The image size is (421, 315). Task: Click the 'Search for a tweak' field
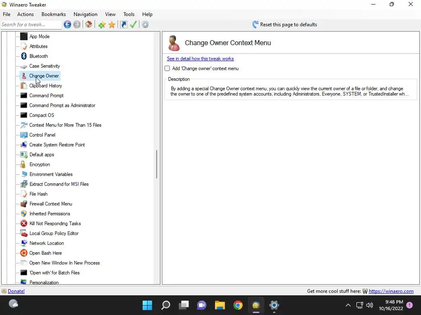[31, 25]
